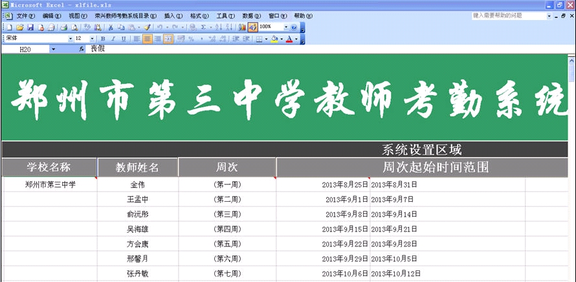The image size is (576, 282).
Task: Click the Insert Function fx button
Action: (x=82, y=49)
